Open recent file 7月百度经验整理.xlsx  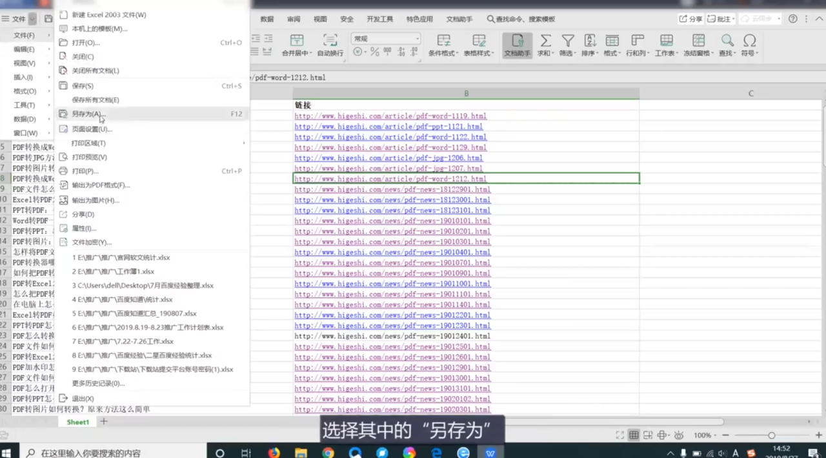pos(152,286)
